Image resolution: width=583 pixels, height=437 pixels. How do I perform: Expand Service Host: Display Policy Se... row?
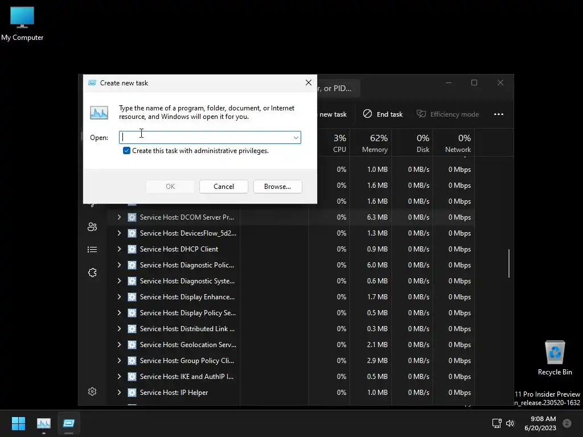(119, 313)
